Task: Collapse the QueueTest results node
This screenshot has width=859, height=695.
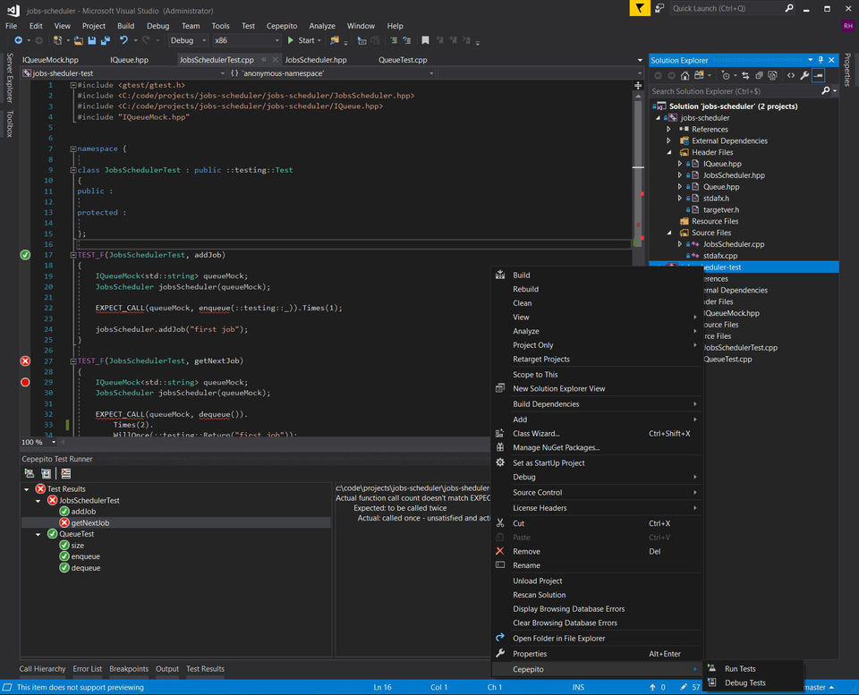Action: (x=38, y=534)
